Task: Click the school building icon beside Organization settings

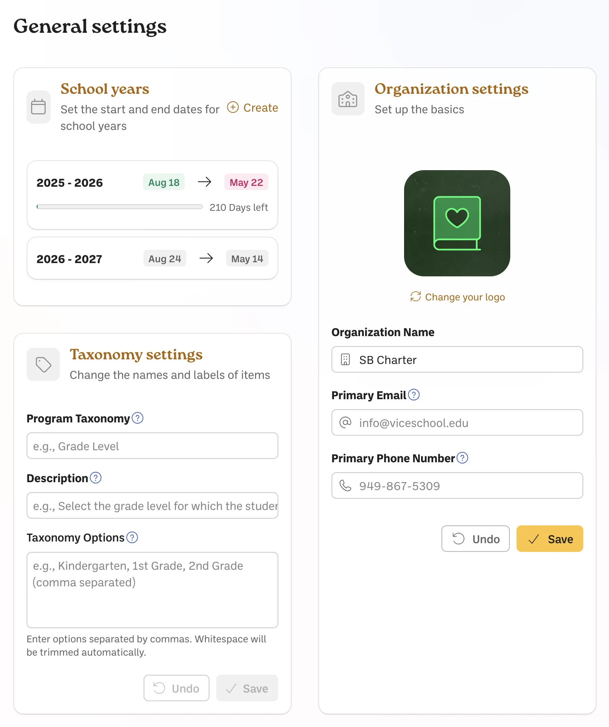Action: 348,99
